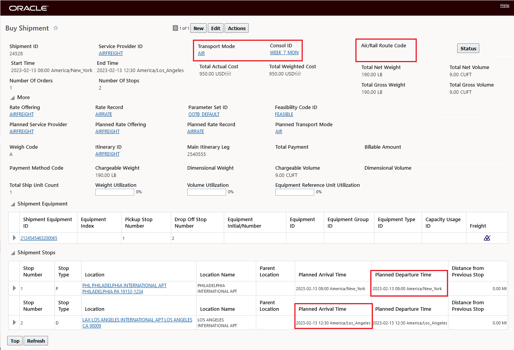The width and height of the screenshot is (514, 350).
Task: Collapse the Shipment Stops section
Action: (x=13, y=253)
